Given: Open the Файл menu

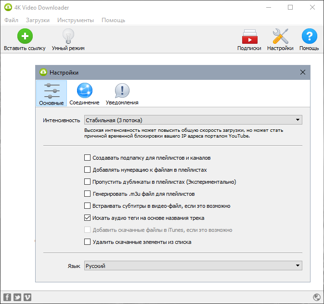Looking at the screenshot, I should point(12,20).
